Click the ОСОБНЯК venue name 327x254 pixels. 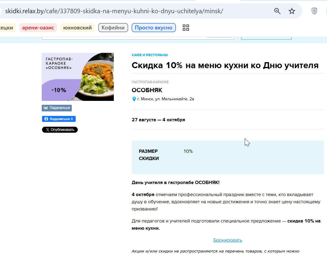coord(147,90)
